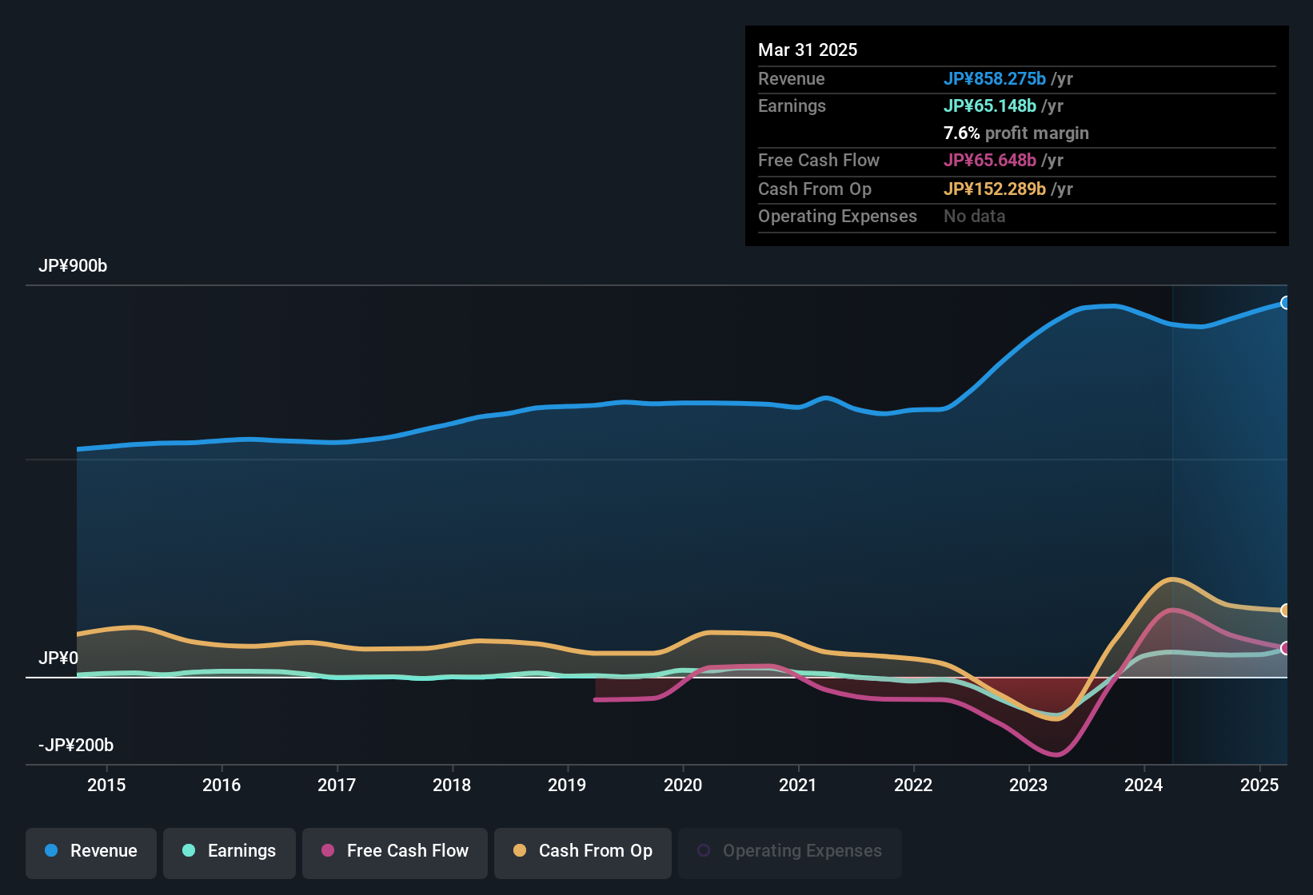1313x895 pixels.
Task: Click the blue Revenue legend dot
Action: click(x=51, y=850)
